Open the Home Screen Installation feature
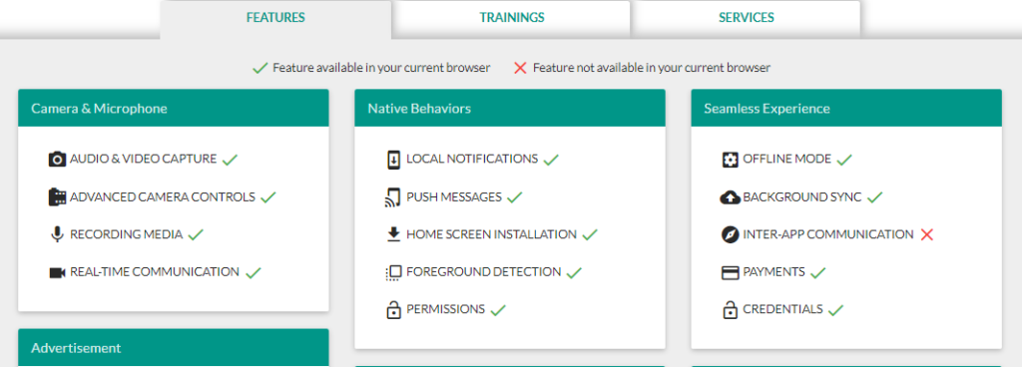1022x367 pixels. [x=491, y=234]
